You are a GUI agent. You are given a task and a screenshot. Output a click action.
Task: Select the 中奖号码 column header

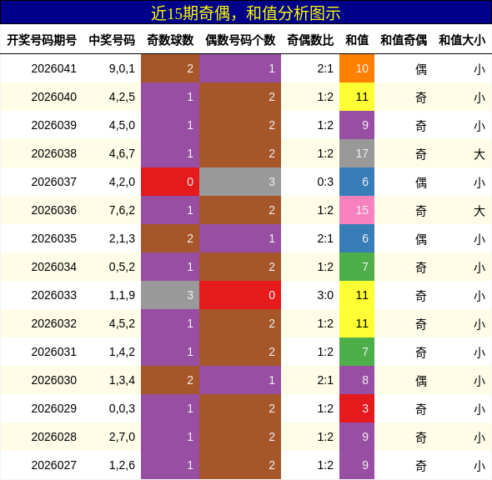(x=112, y=40)
